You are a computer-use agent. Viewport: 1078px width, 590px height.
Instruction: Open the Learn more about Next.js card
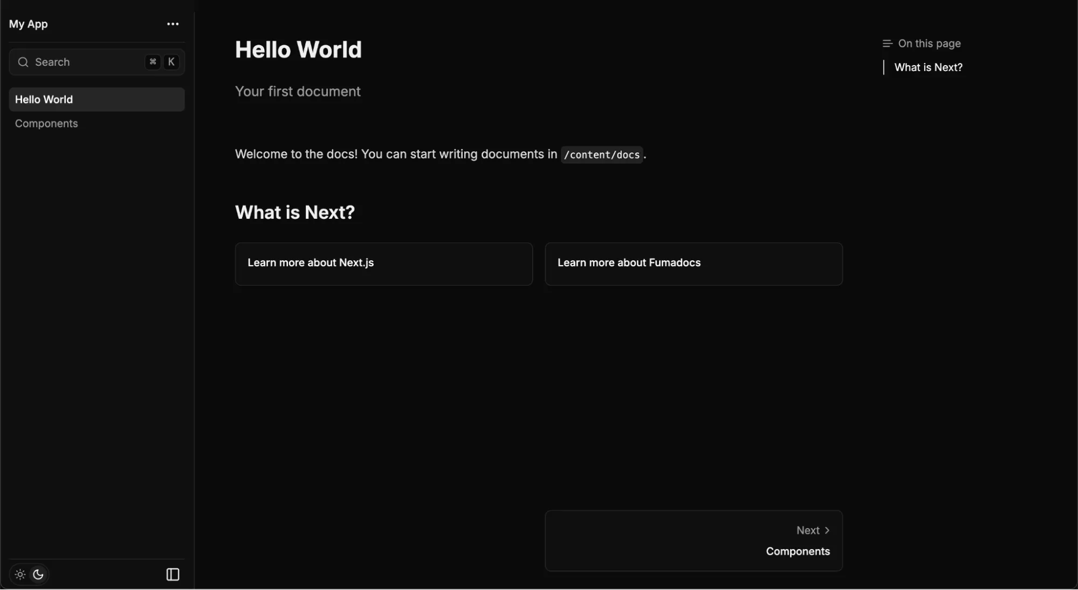tap(383, 263)
